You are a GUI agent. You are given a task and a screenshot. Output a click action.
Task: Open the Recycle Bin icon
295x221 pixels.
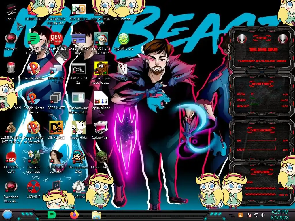(x=11, y=71)
